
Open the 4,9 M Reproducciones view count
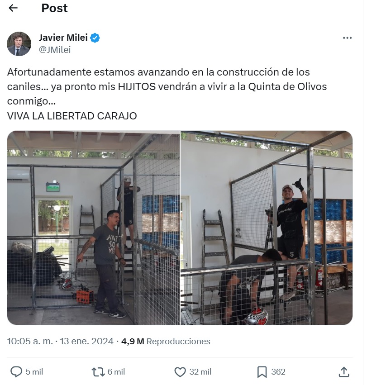[x=166, y=341]
